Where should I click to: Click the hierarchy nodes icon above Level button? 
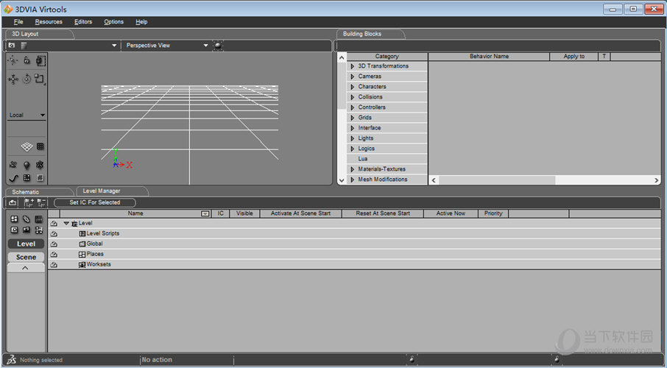tap(39, 230)
